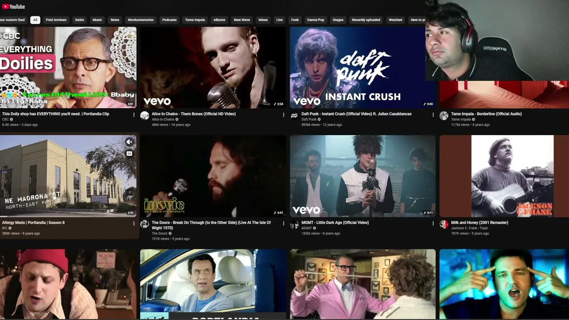Play the thumbnail with man in pink jacket
This screenshot has width=569, height=320.
tap(363, 284)
